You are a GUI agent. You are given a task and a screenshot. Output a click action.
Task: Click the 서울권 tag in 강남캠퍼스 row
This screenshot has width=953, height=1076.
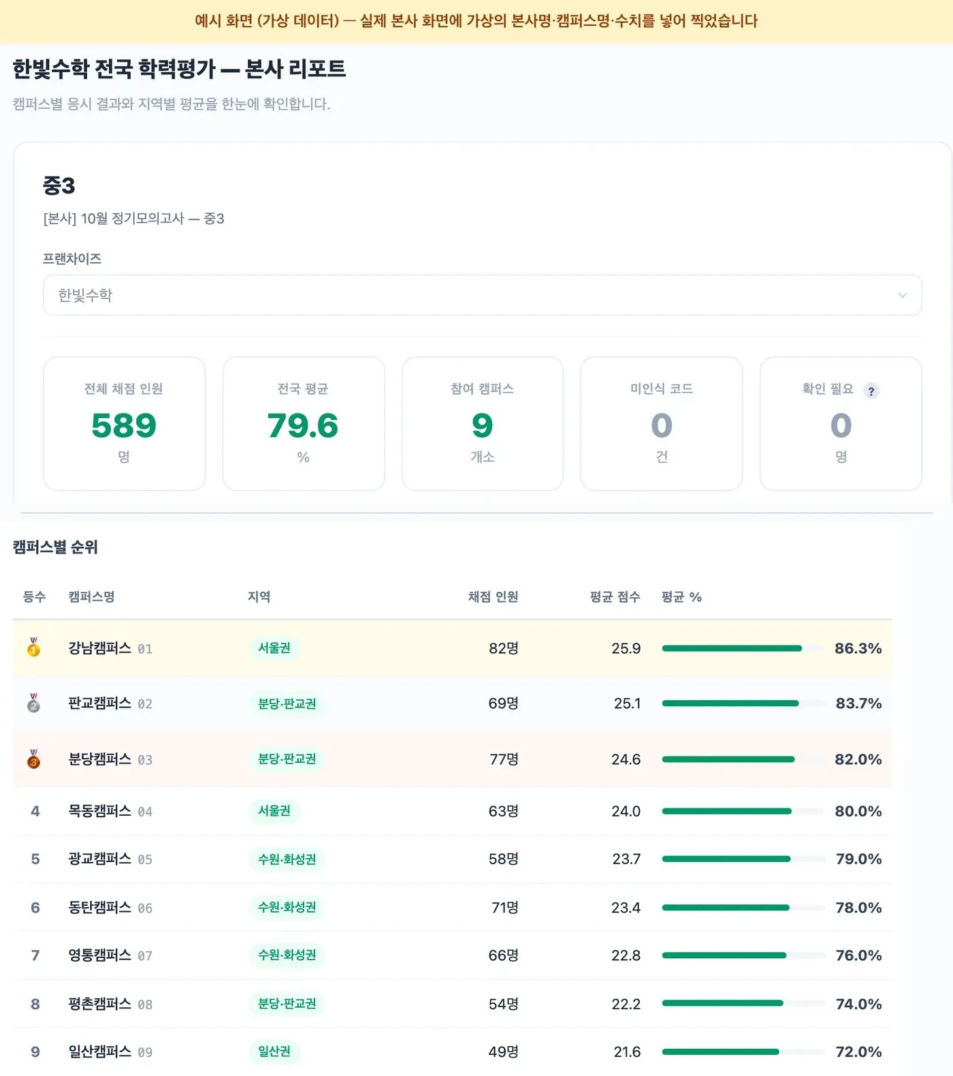pyautogui.click(x=274, y=648)
